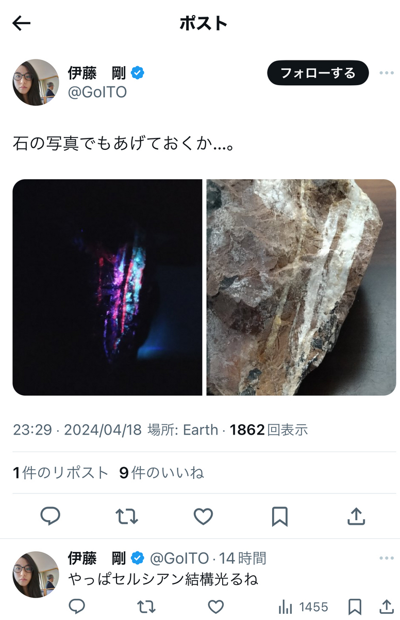
Task: Click the フォローする button
Action: tap(318, 73)
